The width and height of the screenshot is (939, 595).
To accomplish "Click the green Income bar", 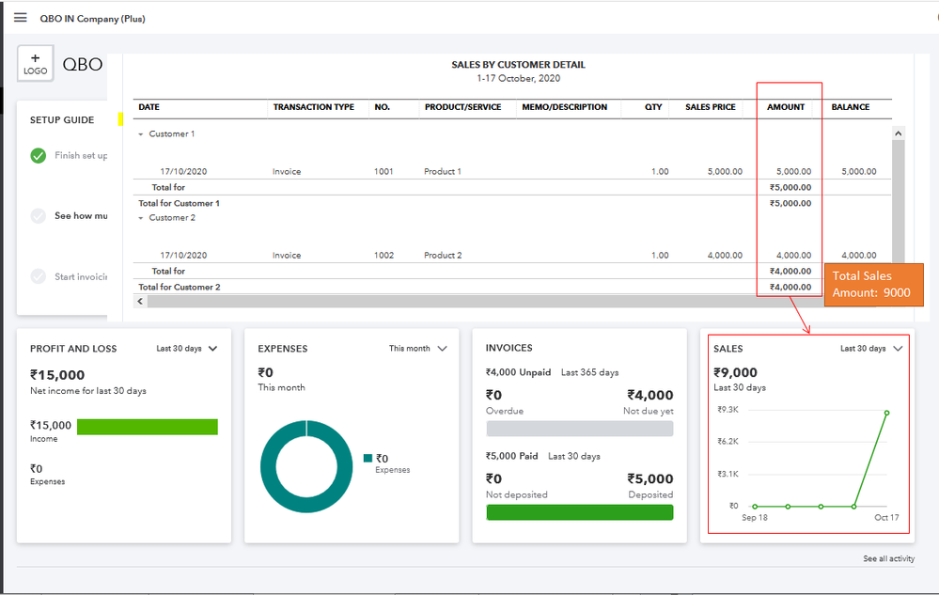I will click(x=147, y=427).
